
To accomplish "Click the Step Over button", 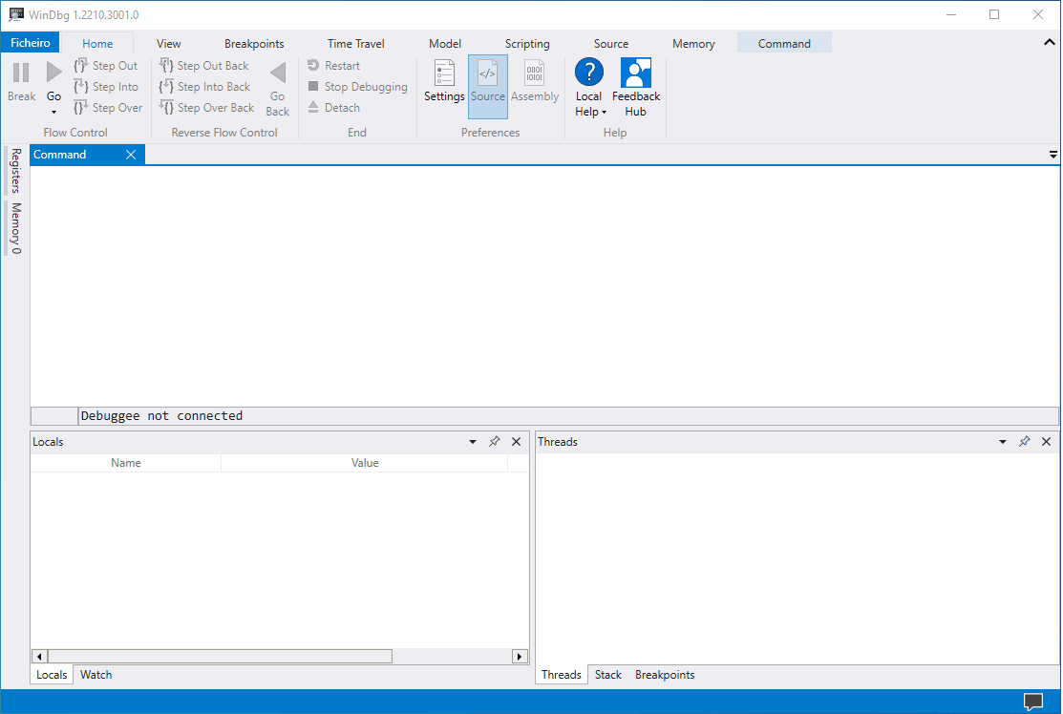I will tap(108, 108).
